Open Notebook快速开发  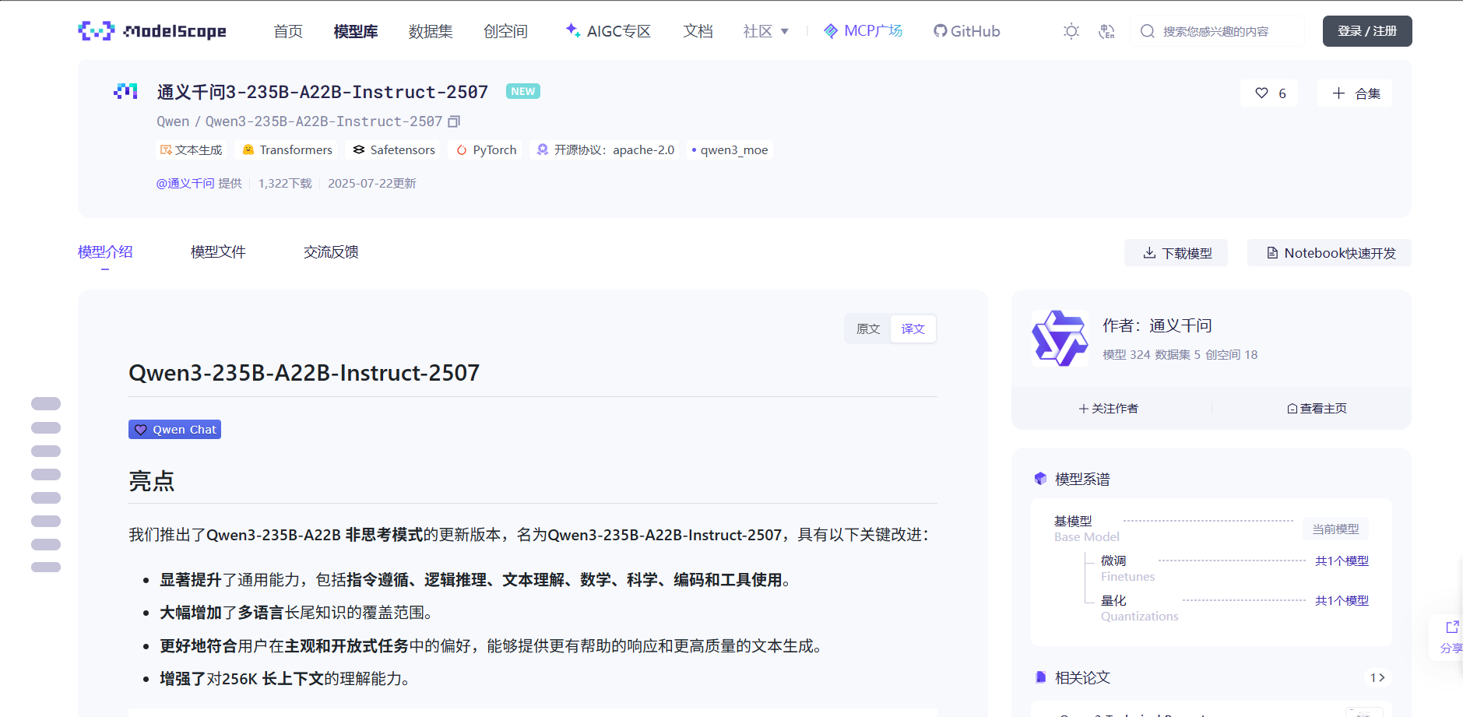click(1328, 252)
